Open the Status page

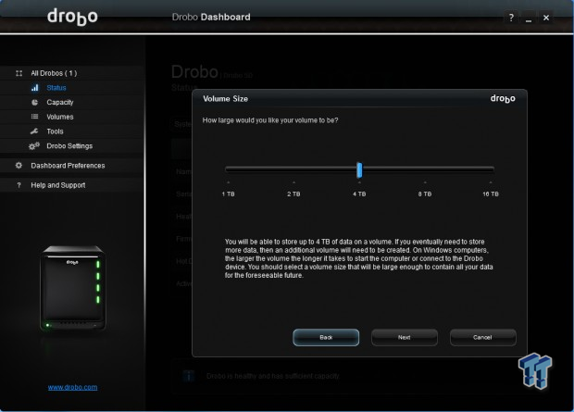tap(56, 88)
